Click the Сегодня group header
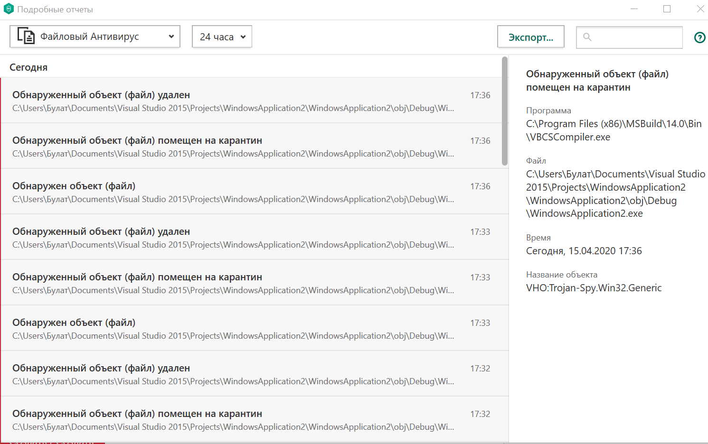The height and width of the screenshot is (444, 708). tap(28, 67)
